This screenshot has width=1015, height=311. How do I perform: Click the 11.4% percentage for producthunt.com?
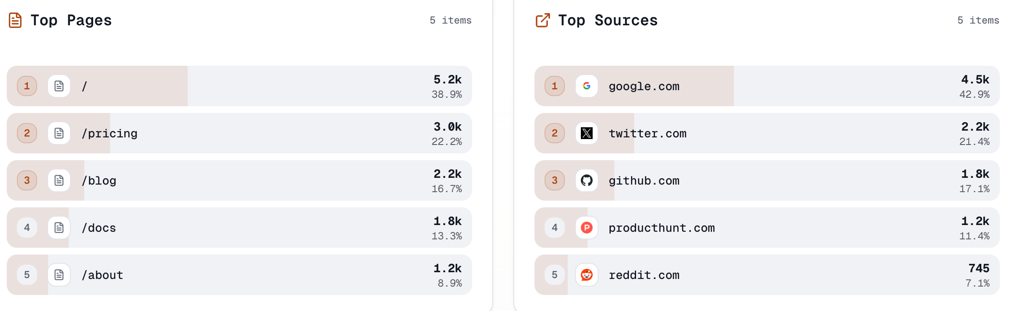(x=975, y=236)
